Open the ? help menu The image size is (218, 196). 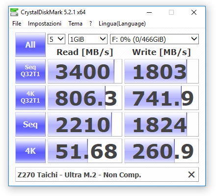pyautogui.click(x=90, y=24)
